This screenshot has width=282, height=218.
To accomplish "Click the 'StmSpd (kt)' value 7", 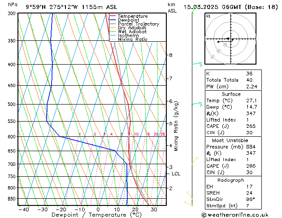I will [x=247, y=205].
